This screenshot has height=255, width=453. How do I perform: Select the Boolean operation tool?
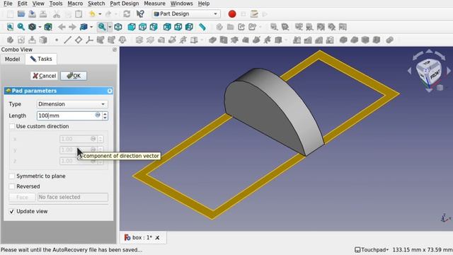pos(390,40)
